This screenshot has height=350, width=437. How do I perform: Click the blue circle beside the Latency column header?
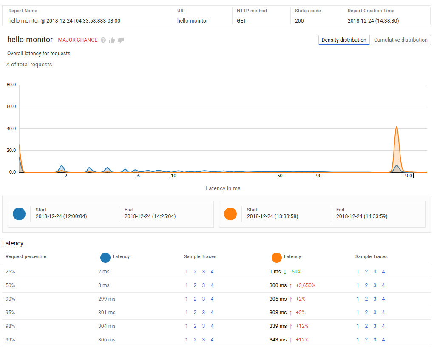tap(105, 257)
